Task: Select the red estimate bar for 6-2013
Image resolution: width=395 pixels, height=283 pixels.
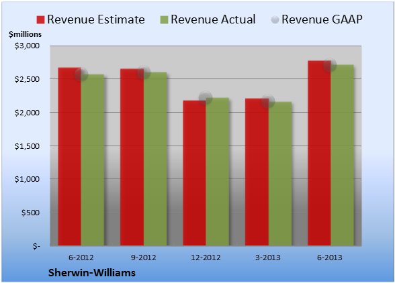Action: click(x=320, y=153)
